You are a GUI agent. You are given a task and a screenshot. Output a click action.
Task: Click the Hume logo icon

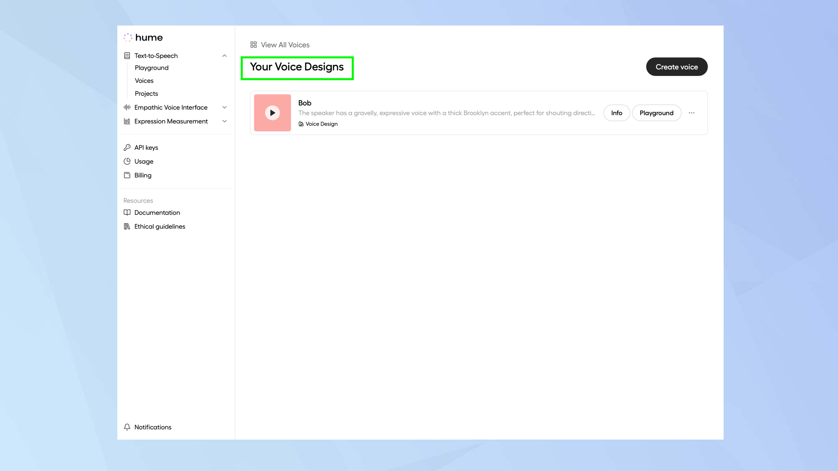pyautogui.click(x=128, y=38)
